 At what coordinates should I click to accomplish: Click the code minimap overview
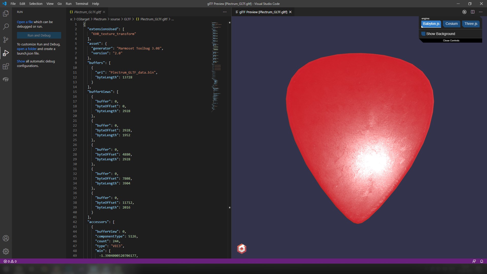pyautogui.click(x=216, y=67)
